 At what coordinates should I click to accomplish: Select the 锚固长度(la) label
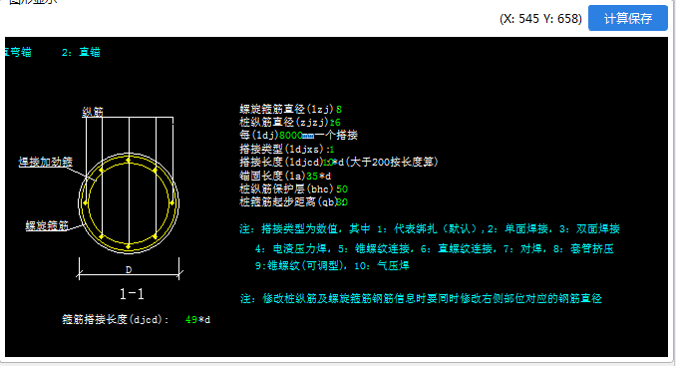click(272, 176)
